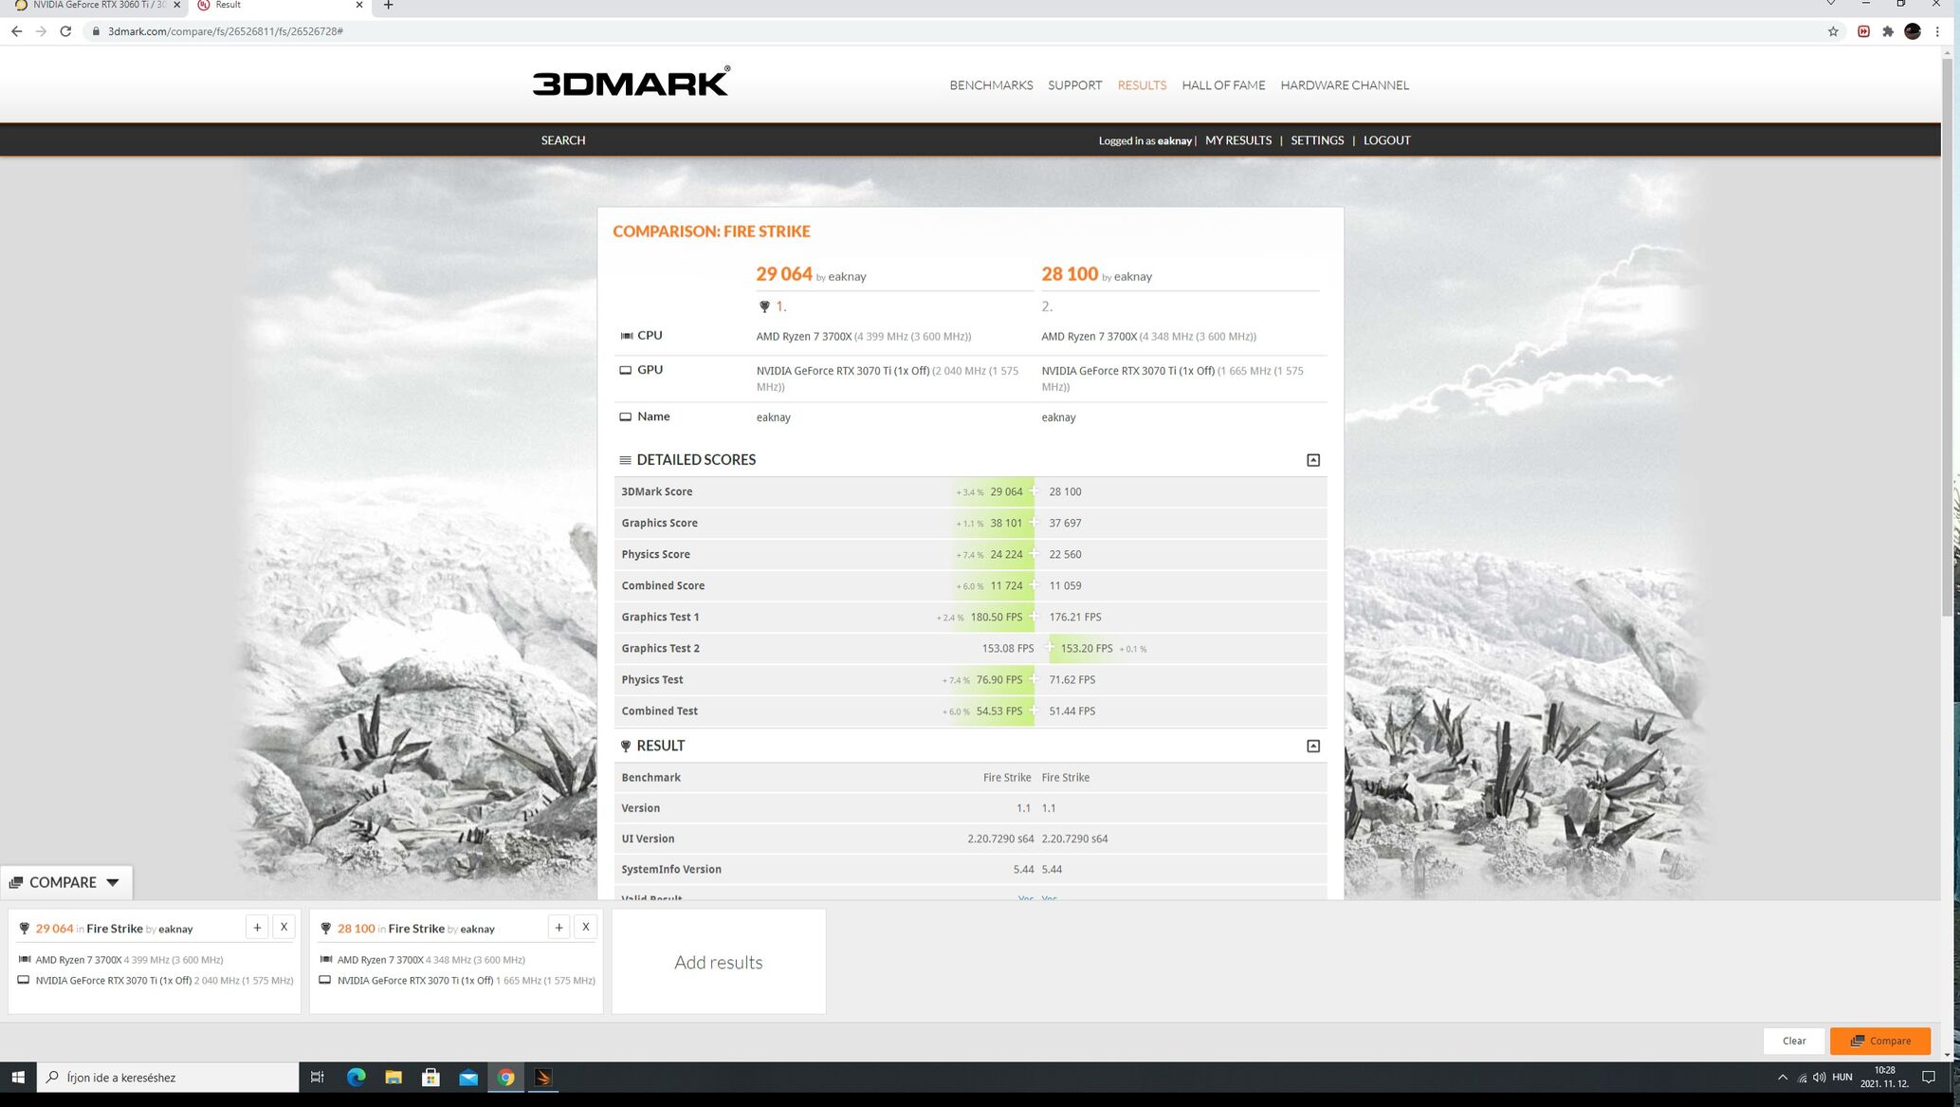Reload the page
The width and height of the screenshot is (1960, 1107).
point(65,31)
